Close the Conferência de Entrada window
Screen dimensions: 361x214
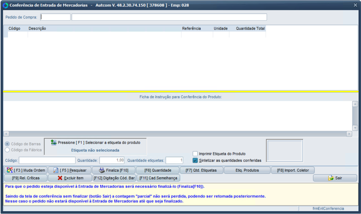[355, 5]
